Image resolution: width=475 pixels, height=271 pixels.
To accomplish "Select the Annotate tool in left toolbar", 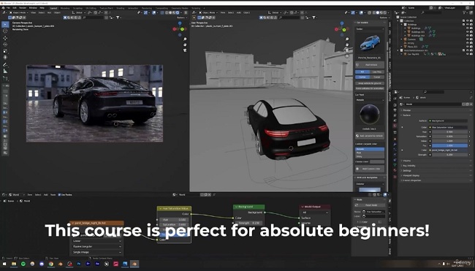I will point(5,64).
